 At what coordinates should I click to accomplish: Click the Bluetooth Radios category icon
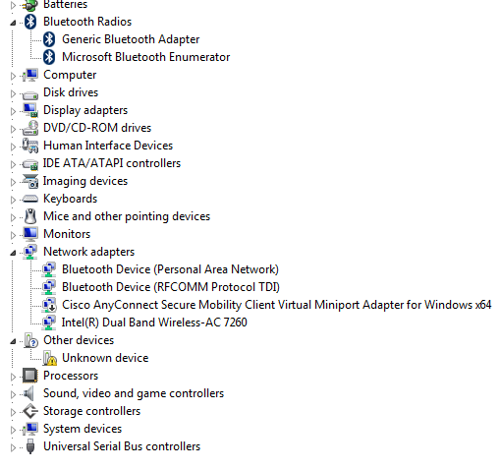(30, 22)
